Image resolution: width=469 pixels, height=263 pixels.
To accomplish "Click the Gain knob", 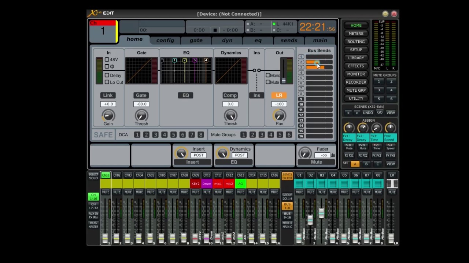I will point(108,116).
